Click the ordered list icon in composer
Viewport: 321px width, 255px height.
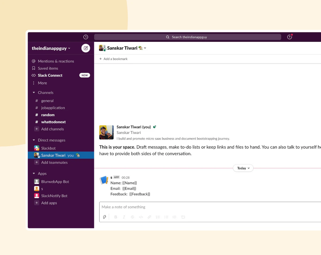coord(158,217)
